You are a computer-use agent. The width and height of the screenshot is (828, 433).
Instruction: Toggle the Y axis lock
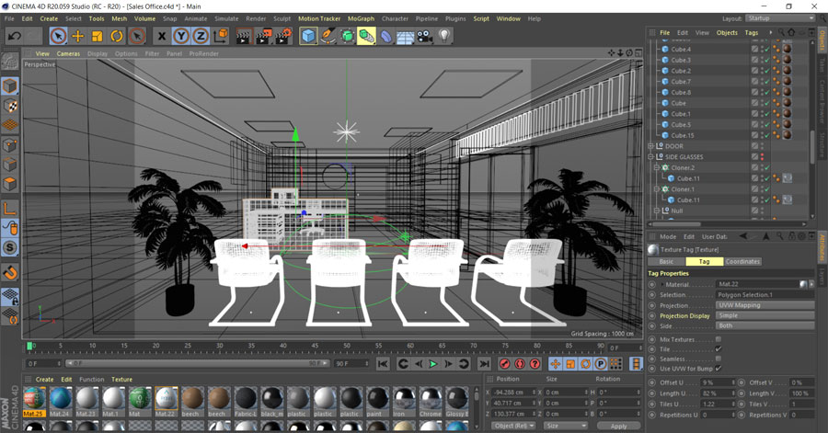[181, 36]
